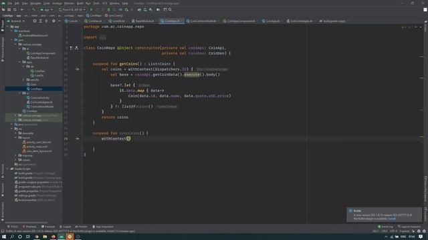Open the app run configuration dropdown
The height and width of the screenshot is (240, 428).
coord(46,9)
